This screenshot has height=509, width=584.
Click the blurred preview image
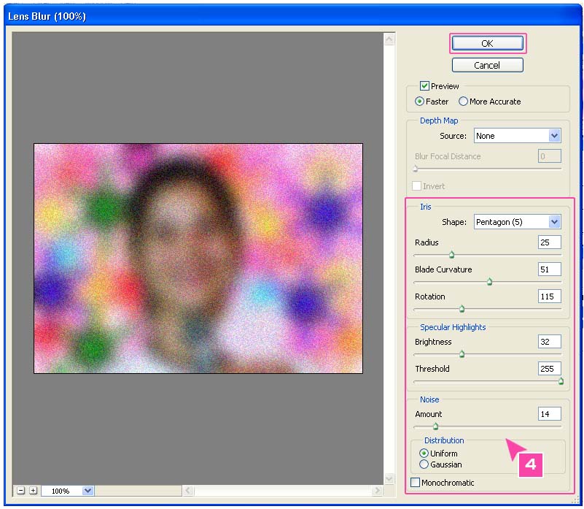point(198,258)
